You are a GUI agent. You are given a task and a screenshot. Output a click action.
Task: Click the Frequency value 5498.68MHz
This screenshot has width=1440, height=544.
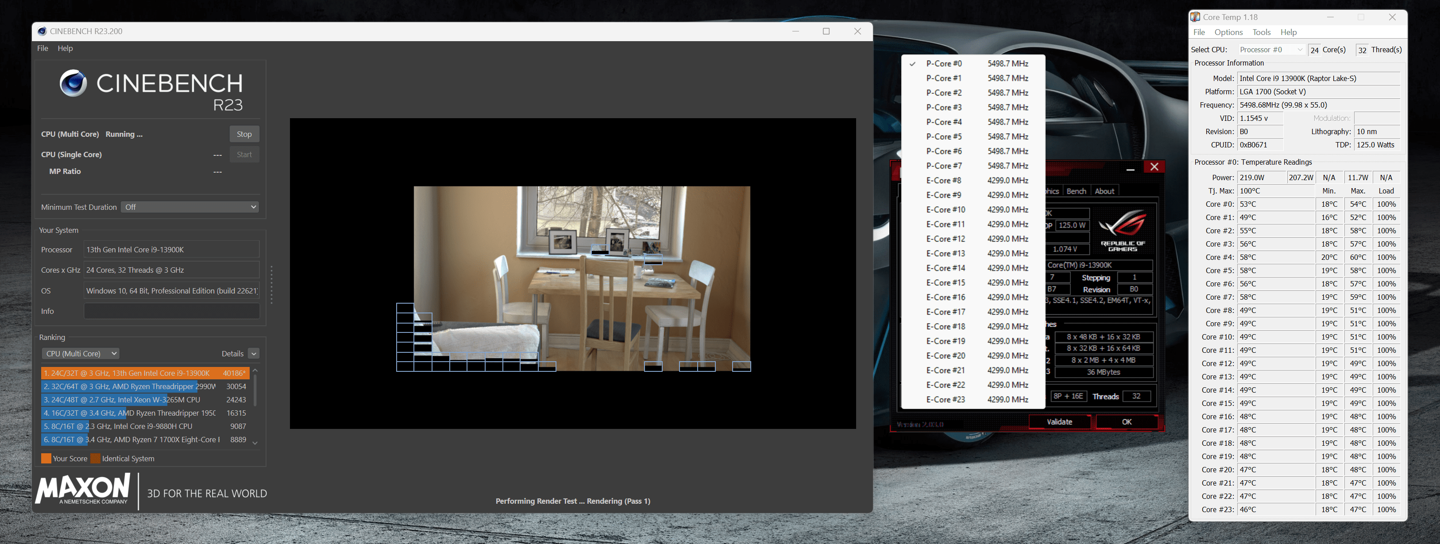pyautogui.click(x=1319, y=105)
